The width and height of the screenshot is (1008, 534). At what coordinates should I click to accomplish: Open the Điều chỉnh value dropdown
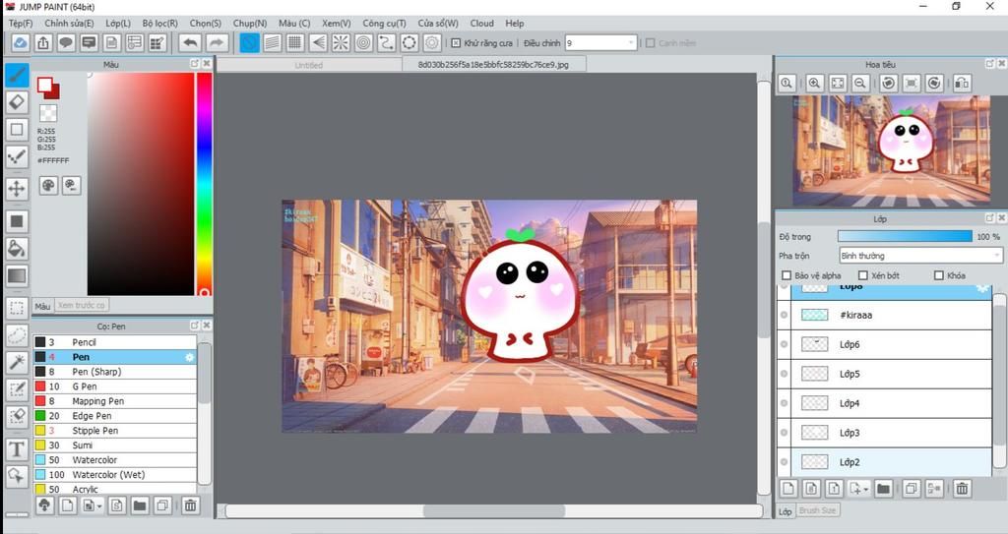point(600,43)
